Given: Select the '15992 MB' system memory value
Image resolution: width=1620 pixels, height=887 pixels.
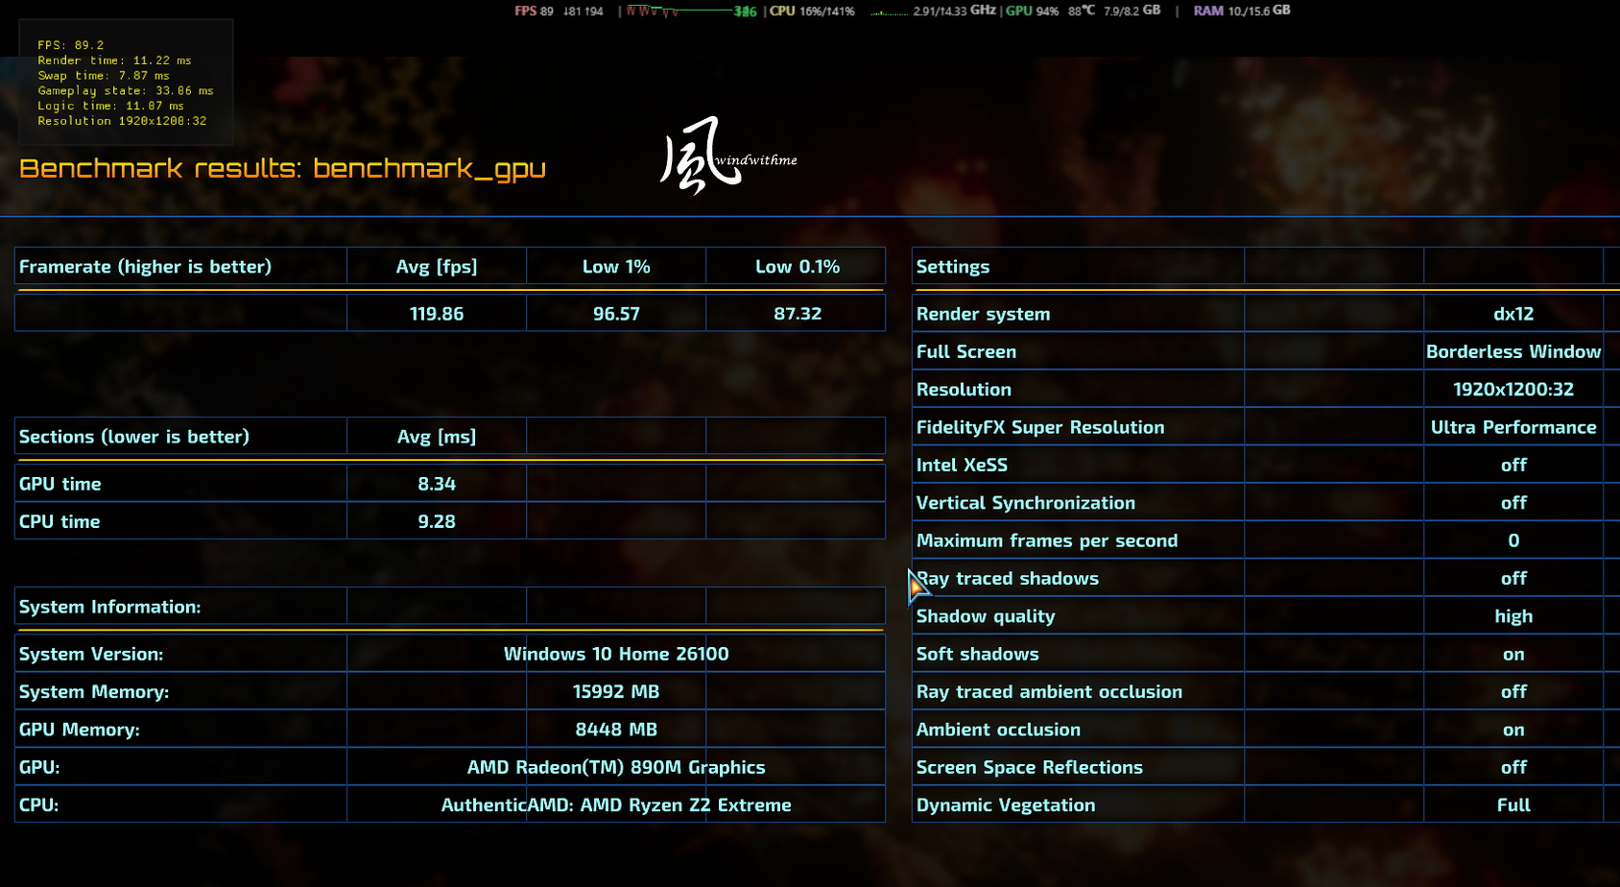Looking at the screenshot, I should [x=616, y=691].
